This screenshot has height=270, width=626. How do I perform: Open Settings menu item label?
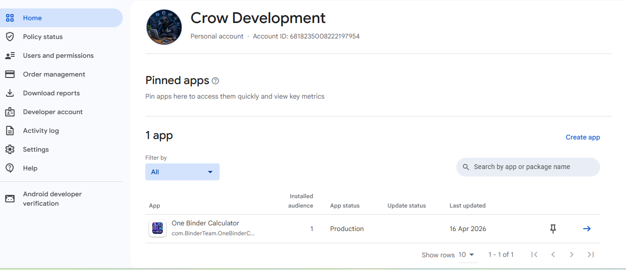click(36, 149)
